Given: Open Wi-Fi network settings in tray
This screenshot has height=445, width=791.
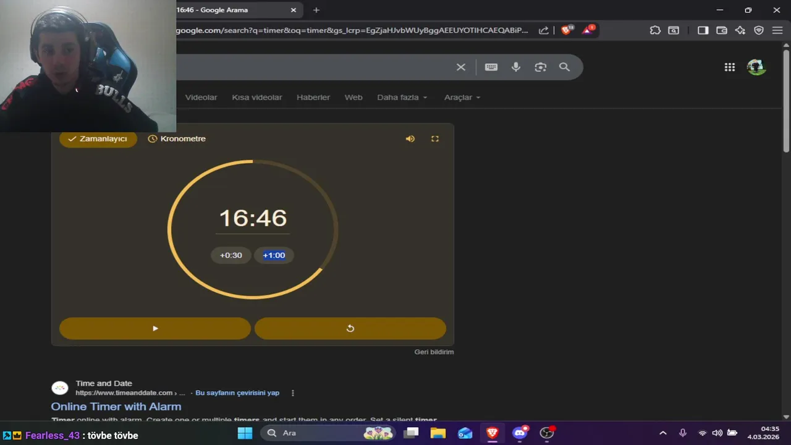Looking at the screenshot, I should pyautogui.click(x=702, y=433).
